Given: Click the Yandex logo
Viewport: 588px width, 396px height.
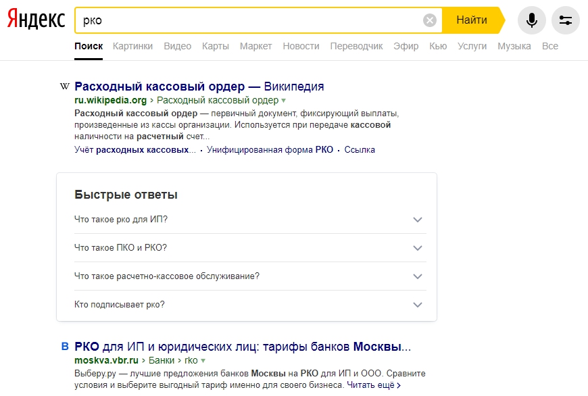Looking at the screenshot, I should click(36, 20).
